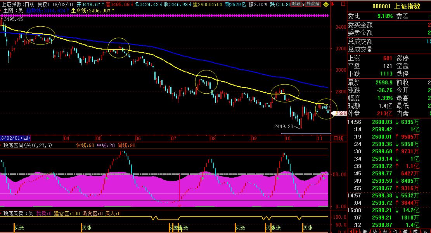The height and width of the screenshot is (233, 431).
Task: Click the 000001 上证指数 title
Action: coord(396,6)
